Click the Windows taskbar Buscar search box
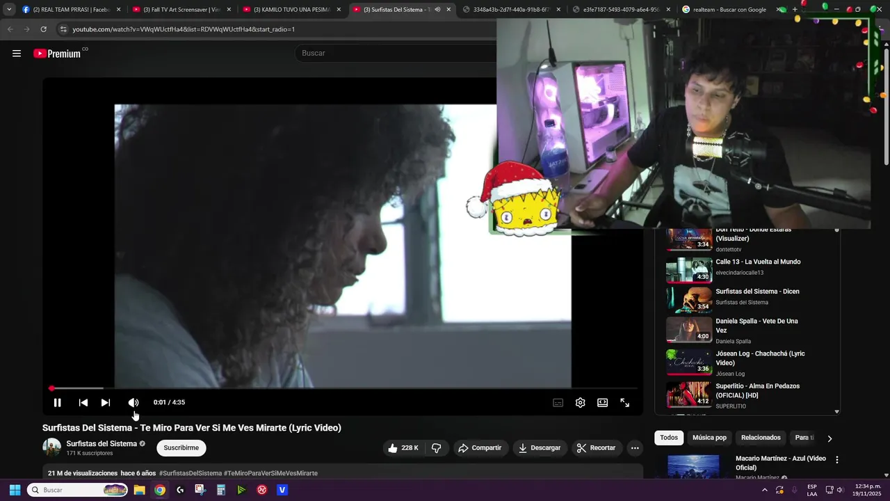The height and width of the screenshot is (501, 890). coord(78,490)
